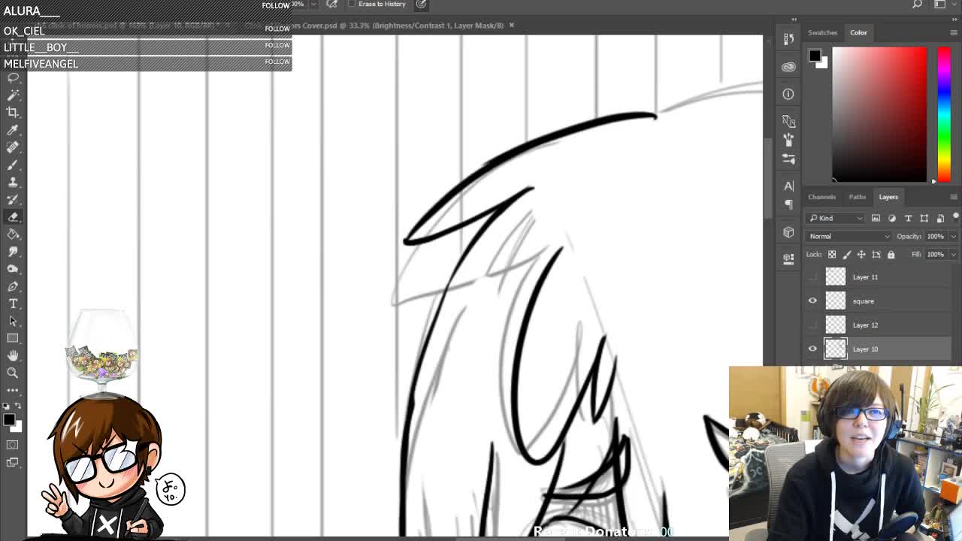Open the Paragraph panel icon
Viewport: 962px width, 541px height.
click(x=788, y=204)
